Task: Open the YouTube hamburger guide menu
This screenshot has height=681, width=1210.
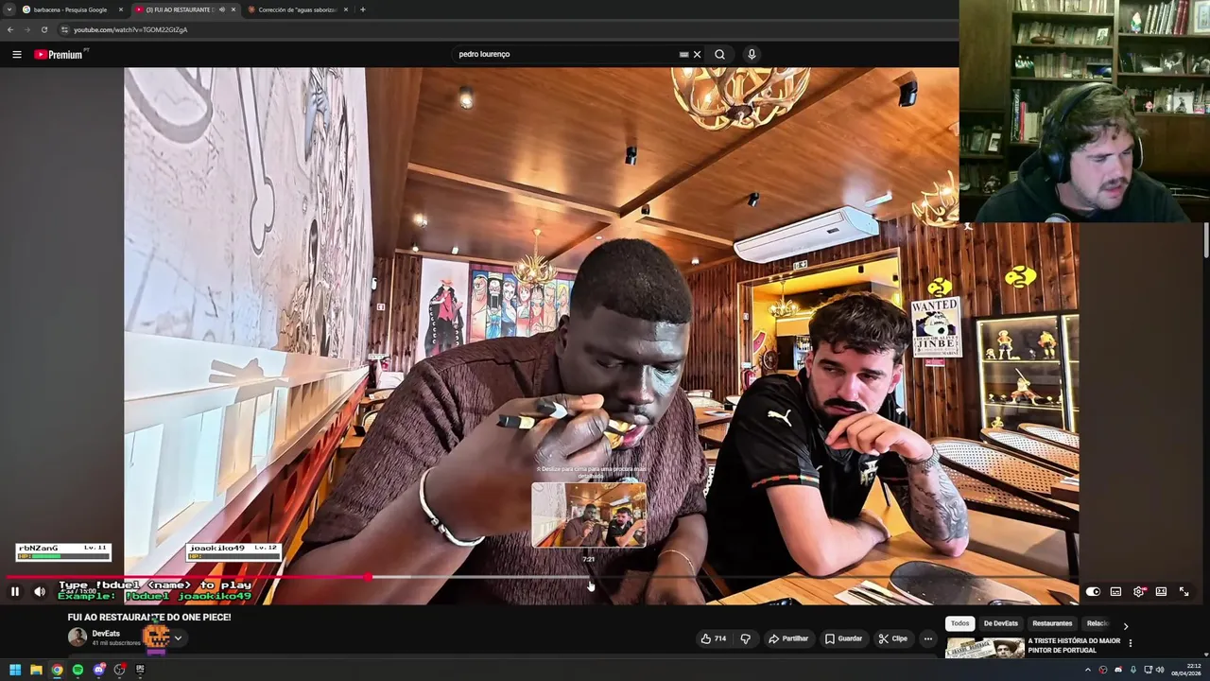Action: coord(17,54)
